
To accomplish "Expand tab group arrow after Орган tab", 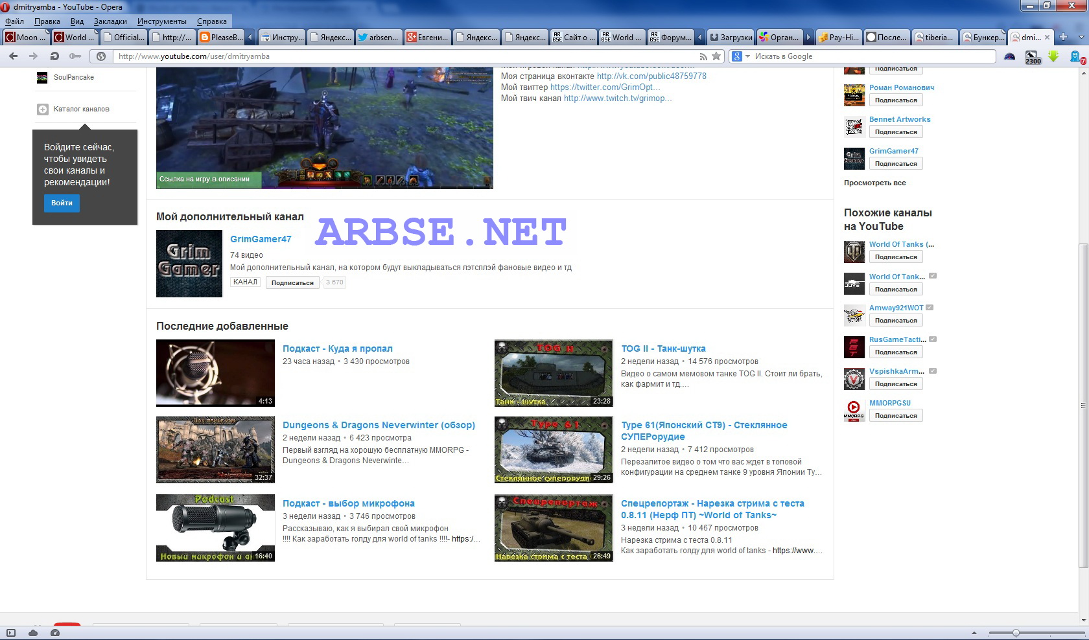I will (807, 38).
